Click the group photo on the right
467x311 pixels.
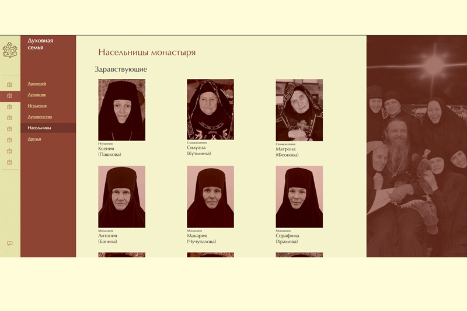point(416,146)
